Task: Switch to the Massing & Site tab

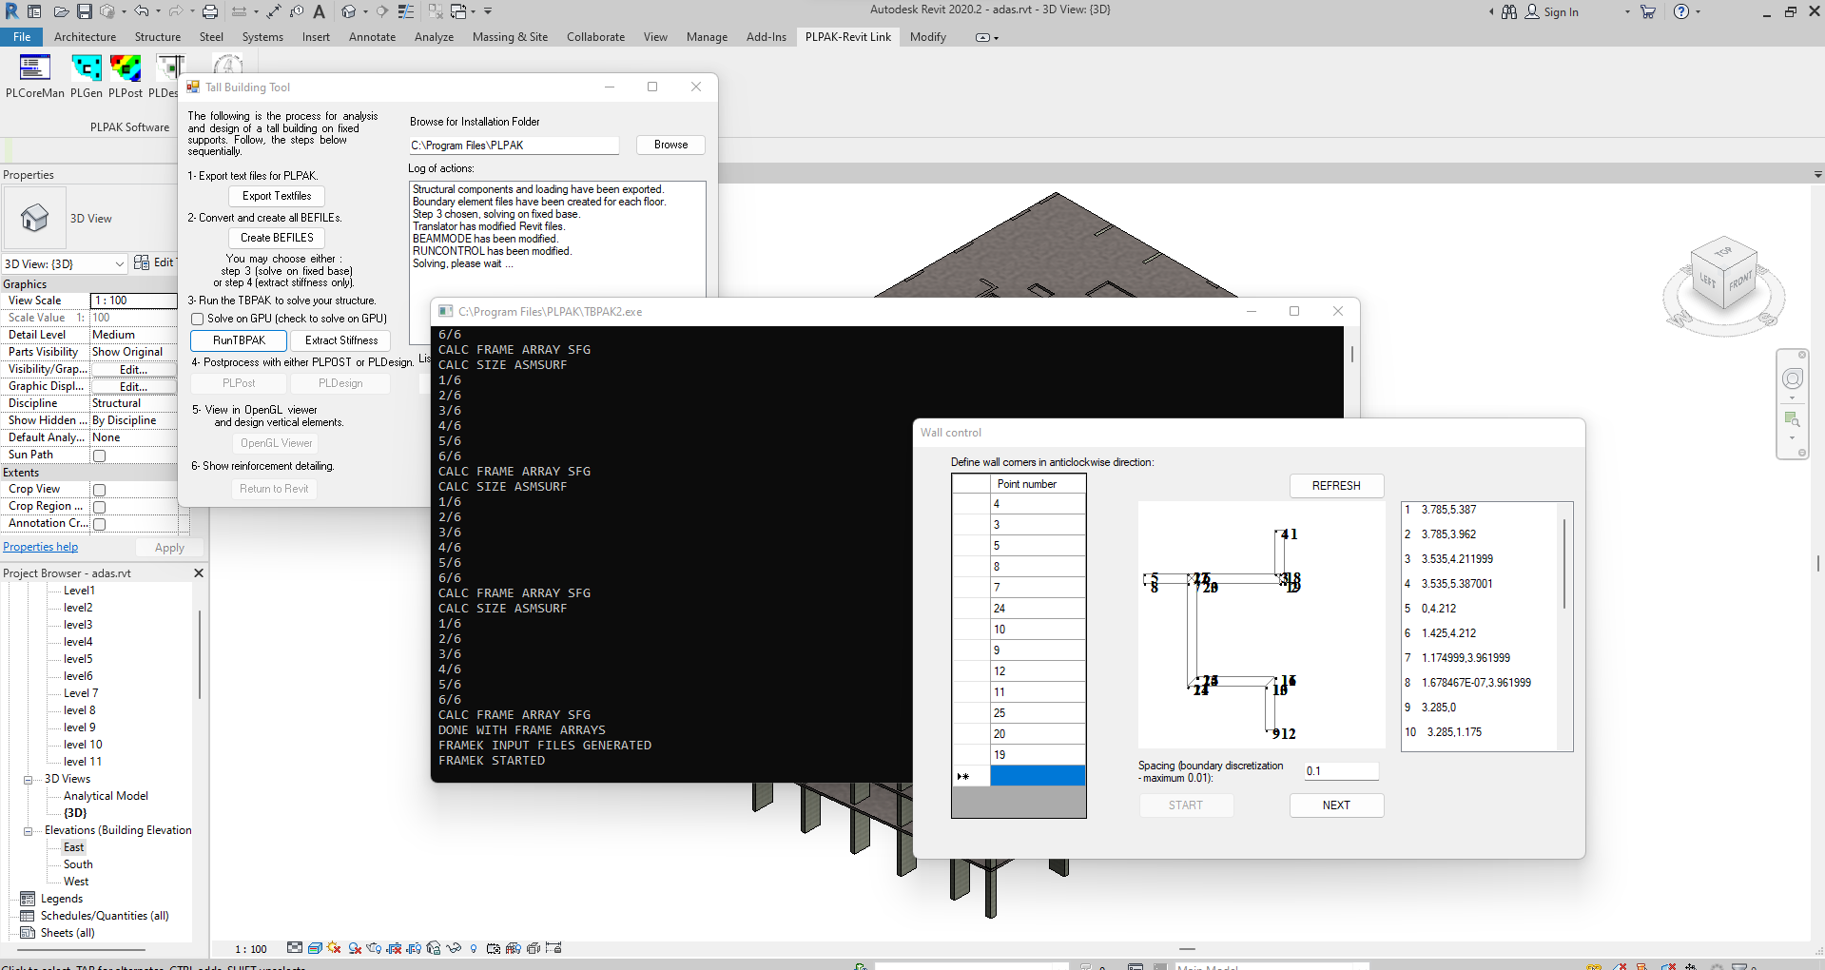Action: 510,37
